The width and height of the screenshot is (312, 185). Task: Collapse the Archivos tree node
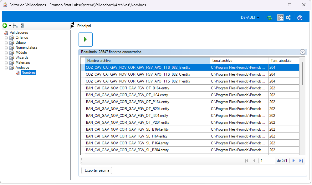tap(6, 68)
